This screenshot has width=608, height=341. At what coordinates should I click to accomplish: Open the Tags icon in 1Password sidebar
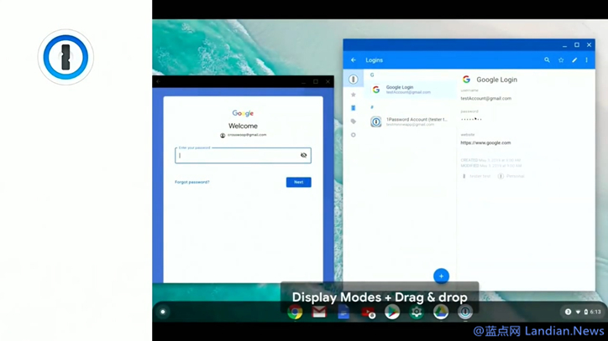click(x=354, y=121)
